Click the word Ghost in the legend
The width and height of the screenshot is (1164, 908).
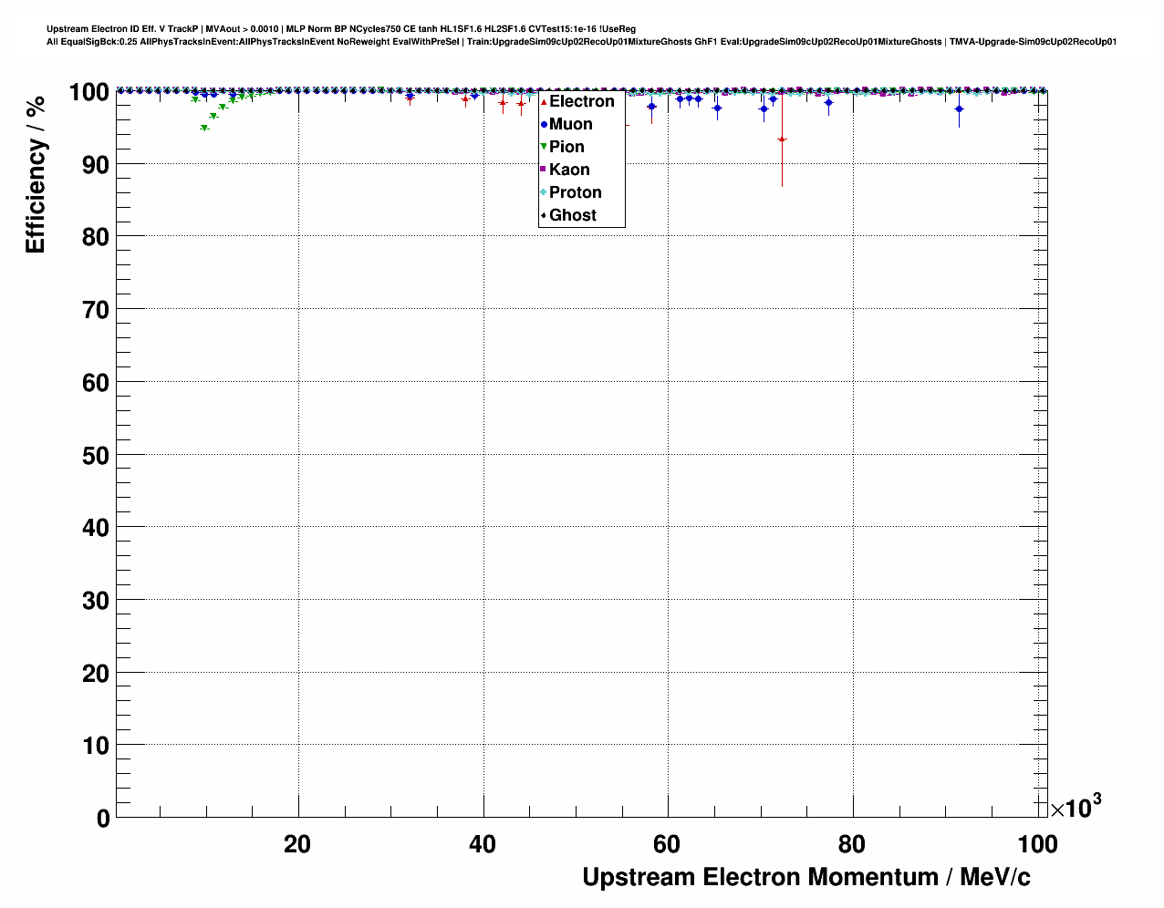[x=572, y=215]
